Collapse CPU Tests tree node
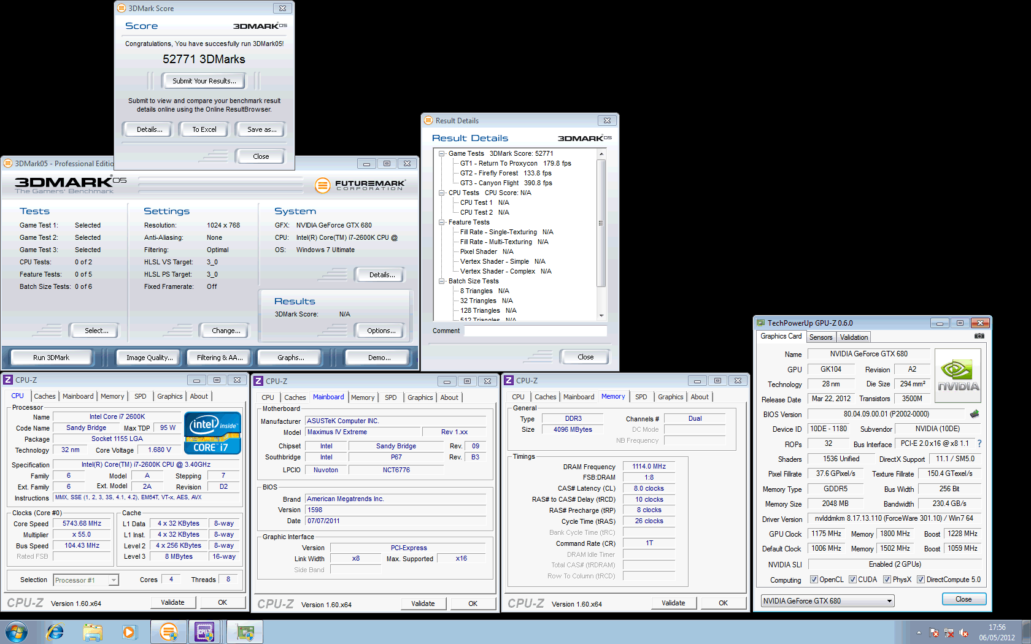Viewport: 1031px width, 644px height. 442,193
